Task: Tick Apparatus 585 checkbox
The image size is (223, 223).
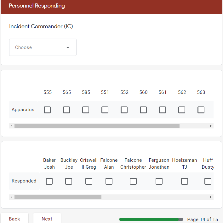Action: 86,110
